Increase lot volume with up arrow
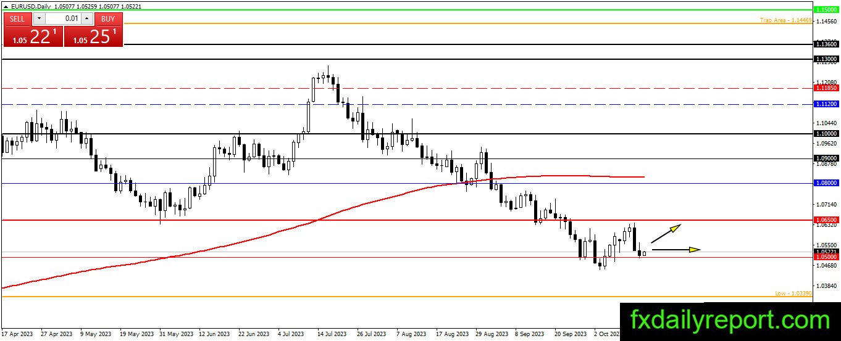This screenshot has height=341, width=841. click(x=87, y=18)
